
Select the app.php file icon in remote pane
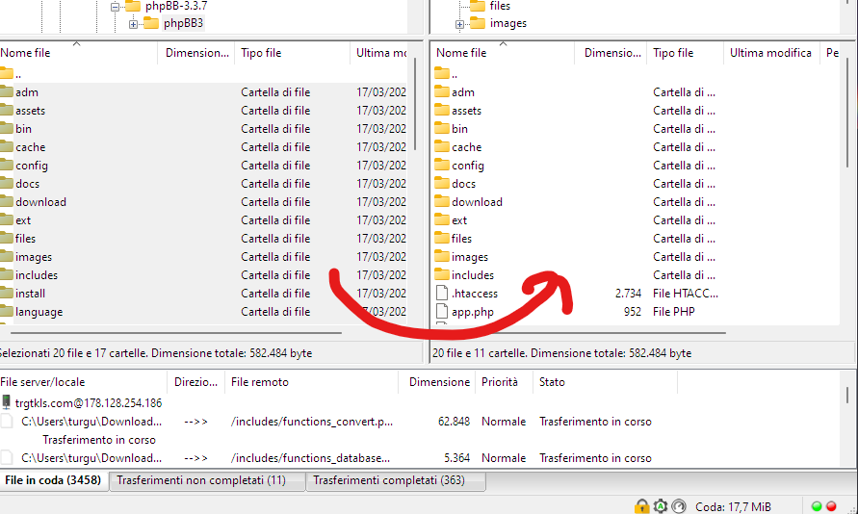[442, 312]
